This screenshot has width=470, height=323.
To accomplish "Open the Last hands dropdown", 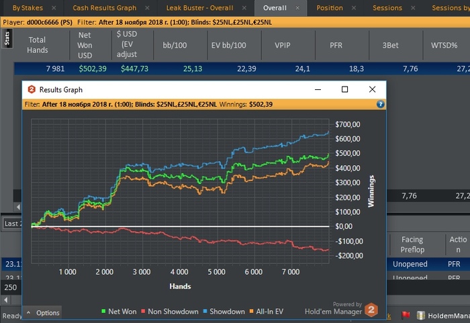I will click(x=12, y=224).
